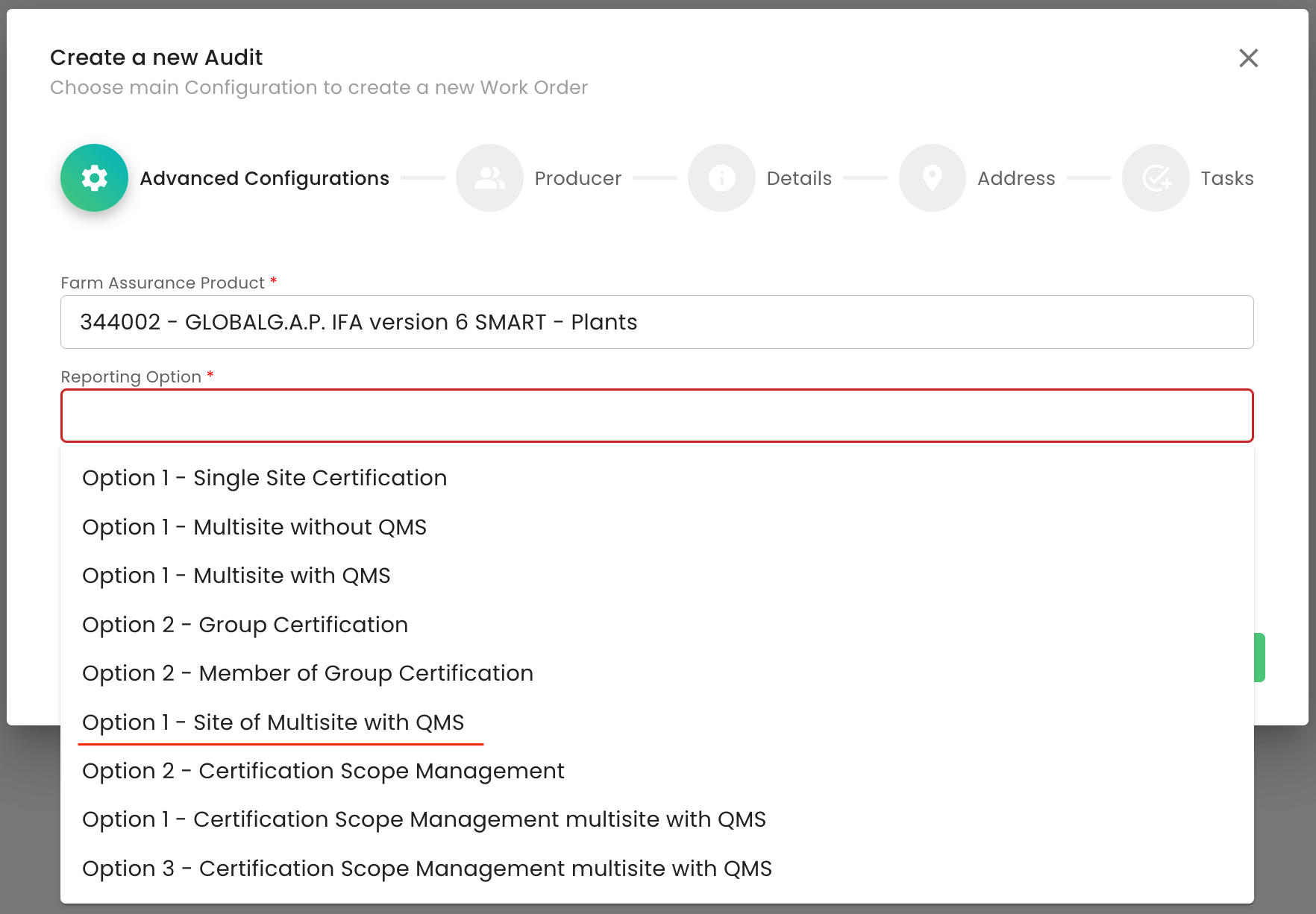Choose Option 1 - Multisite without QMS

pyautogui.click(x=657, y=527)
